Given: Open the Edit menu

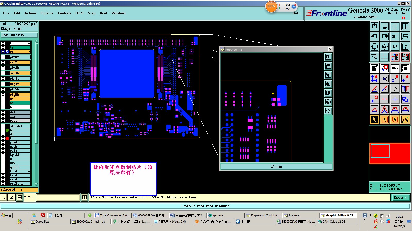Looking at the screenshot, I should pyautogui.click(x=17, y=13).
